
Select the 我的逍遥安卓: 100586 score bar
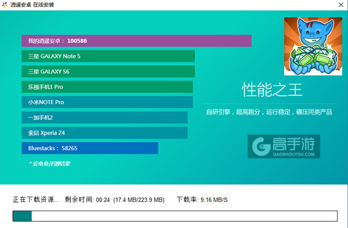click(x=136, y=41)
